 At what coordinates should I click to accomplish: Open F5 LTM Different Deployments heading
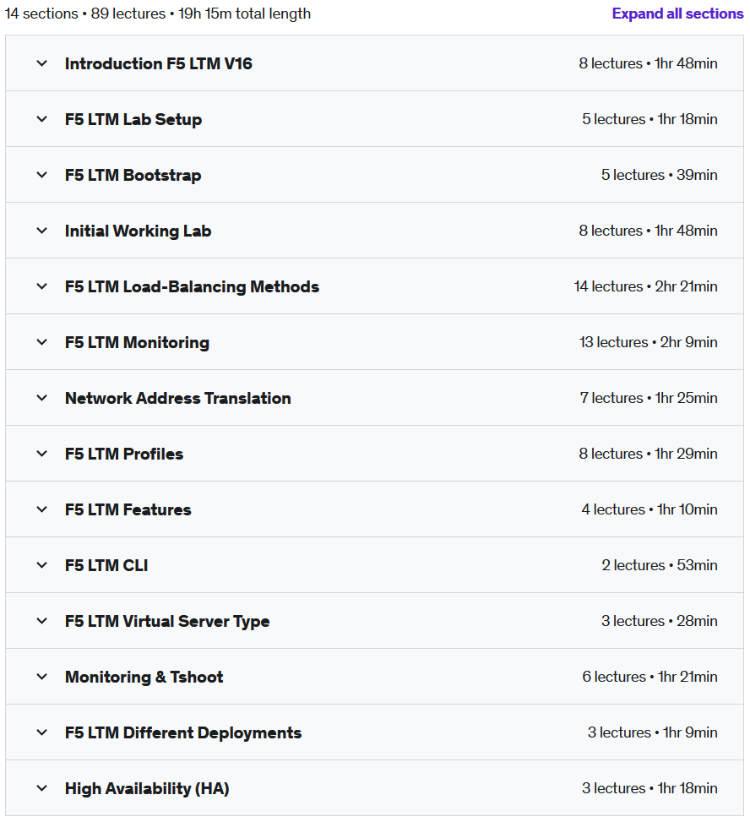click(x=183, y=733)
